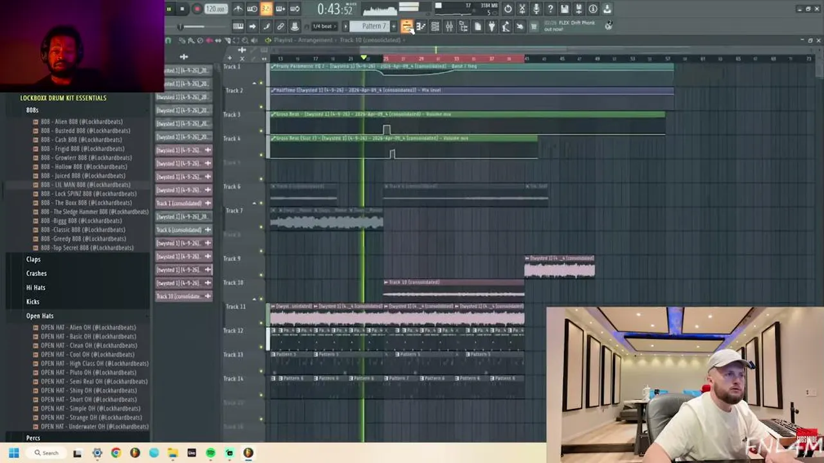Click the stamp icon in toolbar

295,26
